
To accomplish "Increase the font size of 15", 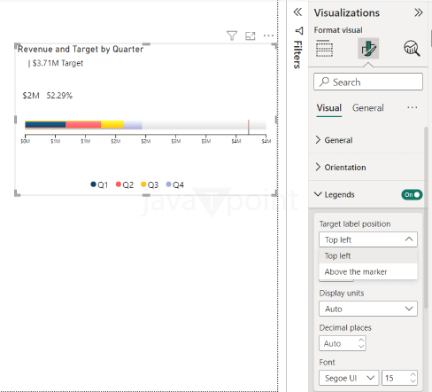I will click(413, 375).
